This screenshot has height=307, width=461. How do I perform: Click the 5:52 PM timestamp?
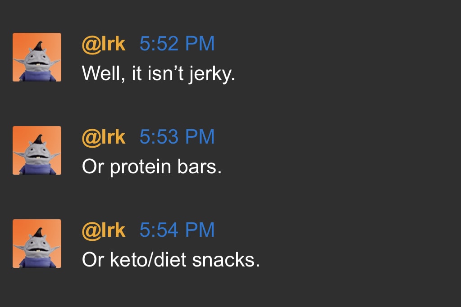point(177,44)
